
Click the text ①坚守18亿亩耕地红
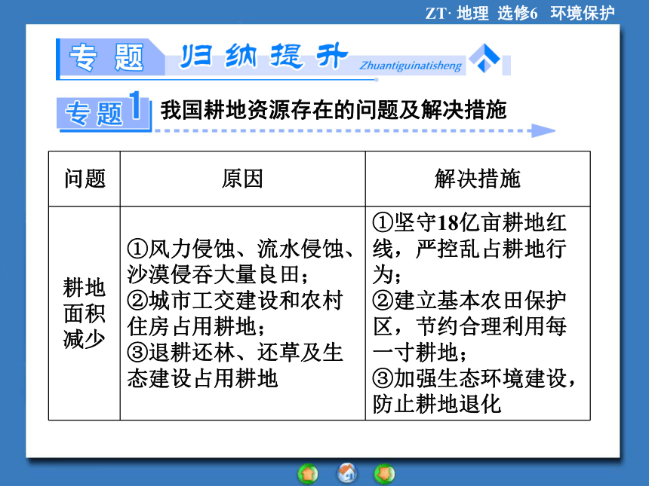coord(469,223)
